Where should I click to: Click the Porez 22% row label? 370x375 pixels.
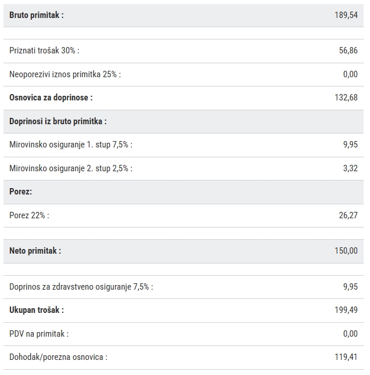[x=29, y=215]
